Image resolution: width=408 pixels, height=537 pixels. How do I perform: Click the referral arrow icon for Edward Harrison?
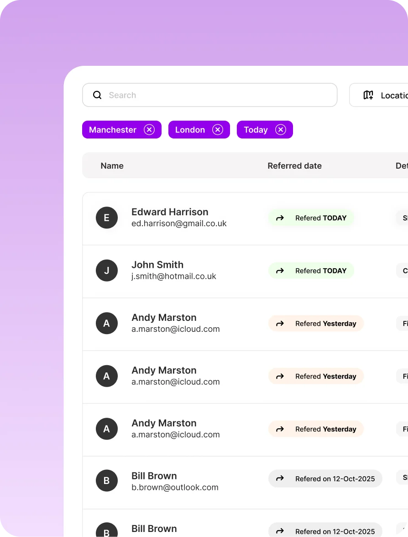pos(280,218)
